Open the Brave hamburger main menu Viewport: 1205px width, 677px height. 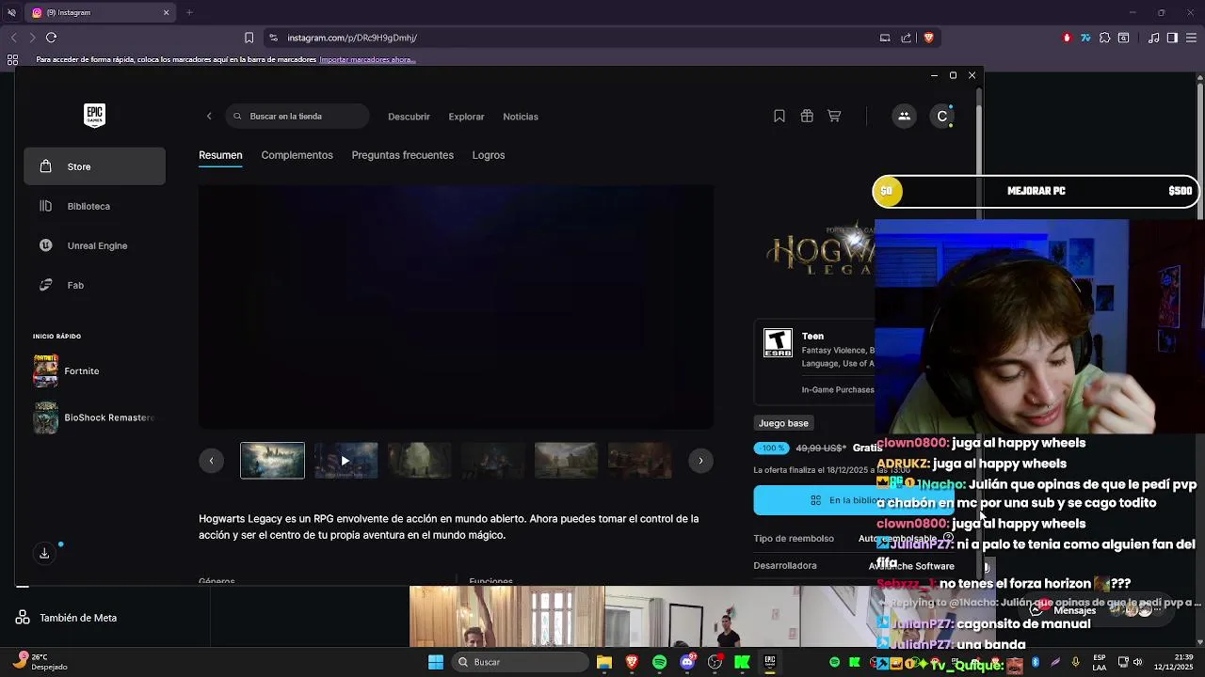(1192, 38)
